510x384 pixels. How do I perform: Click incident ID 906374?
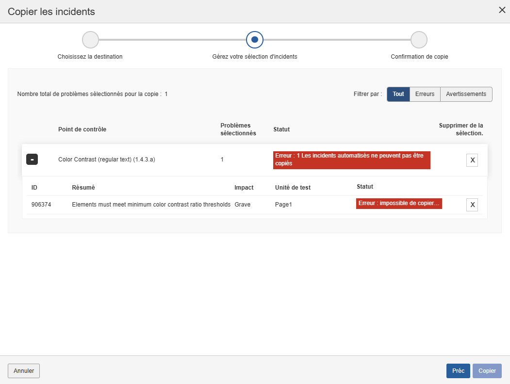(41, 205)
